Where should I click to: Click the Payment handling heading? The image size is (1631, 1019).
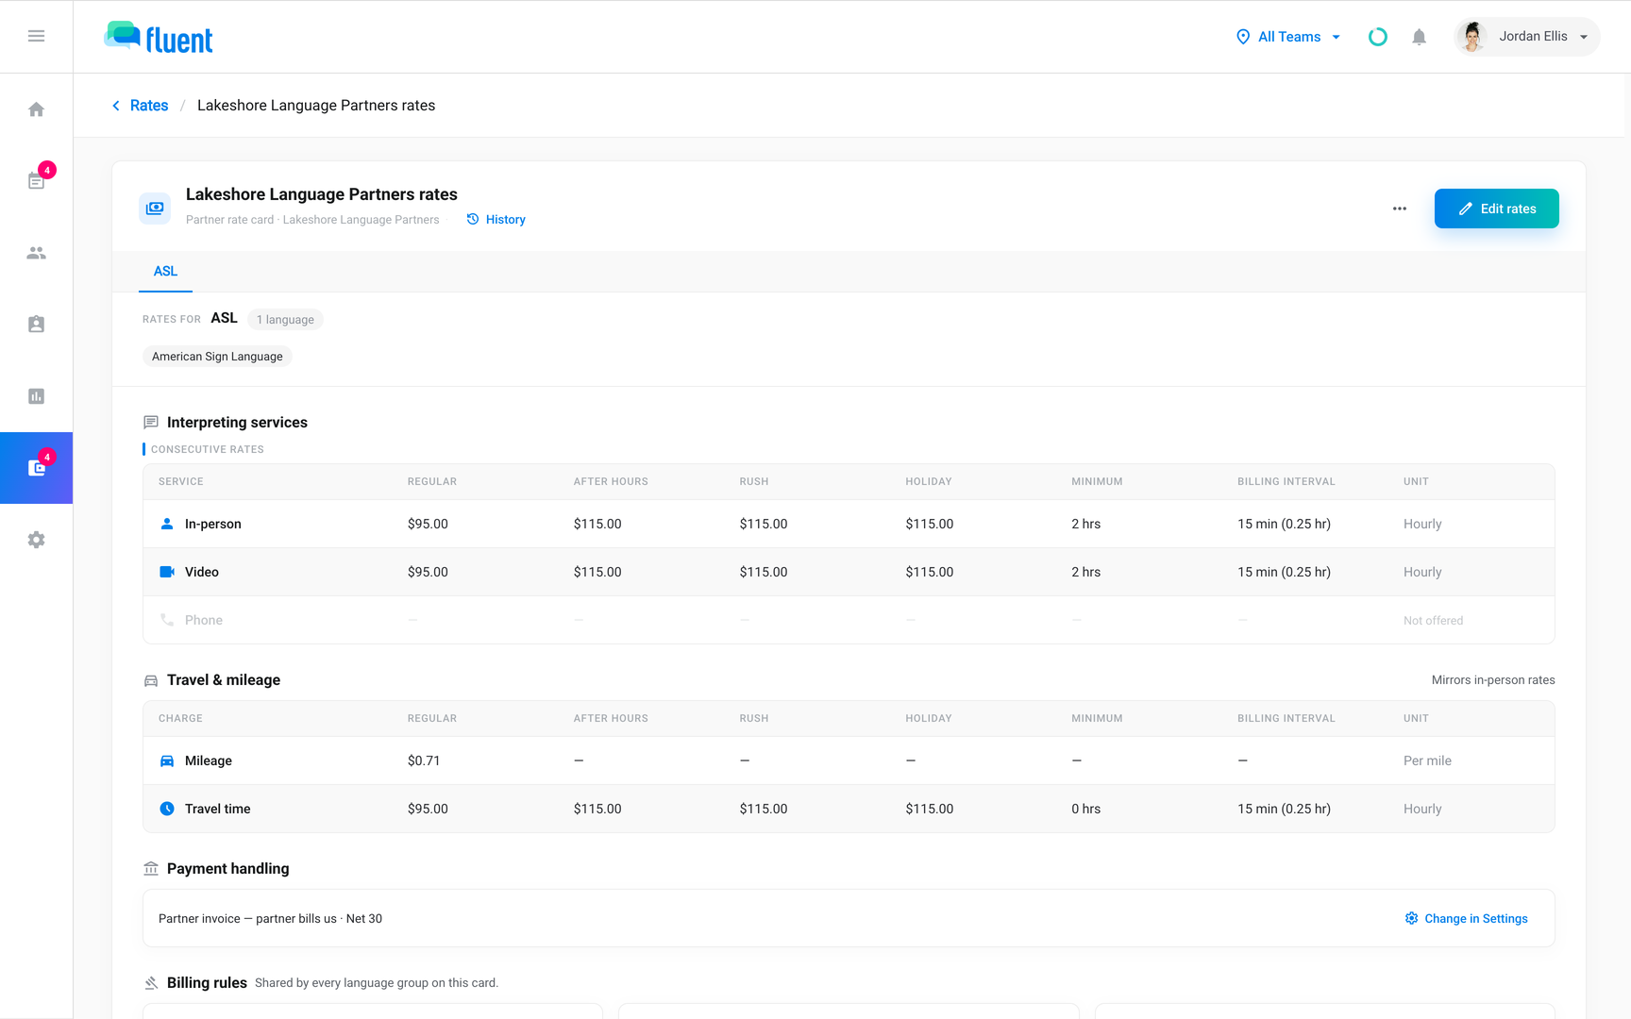[x=227, y=869]
